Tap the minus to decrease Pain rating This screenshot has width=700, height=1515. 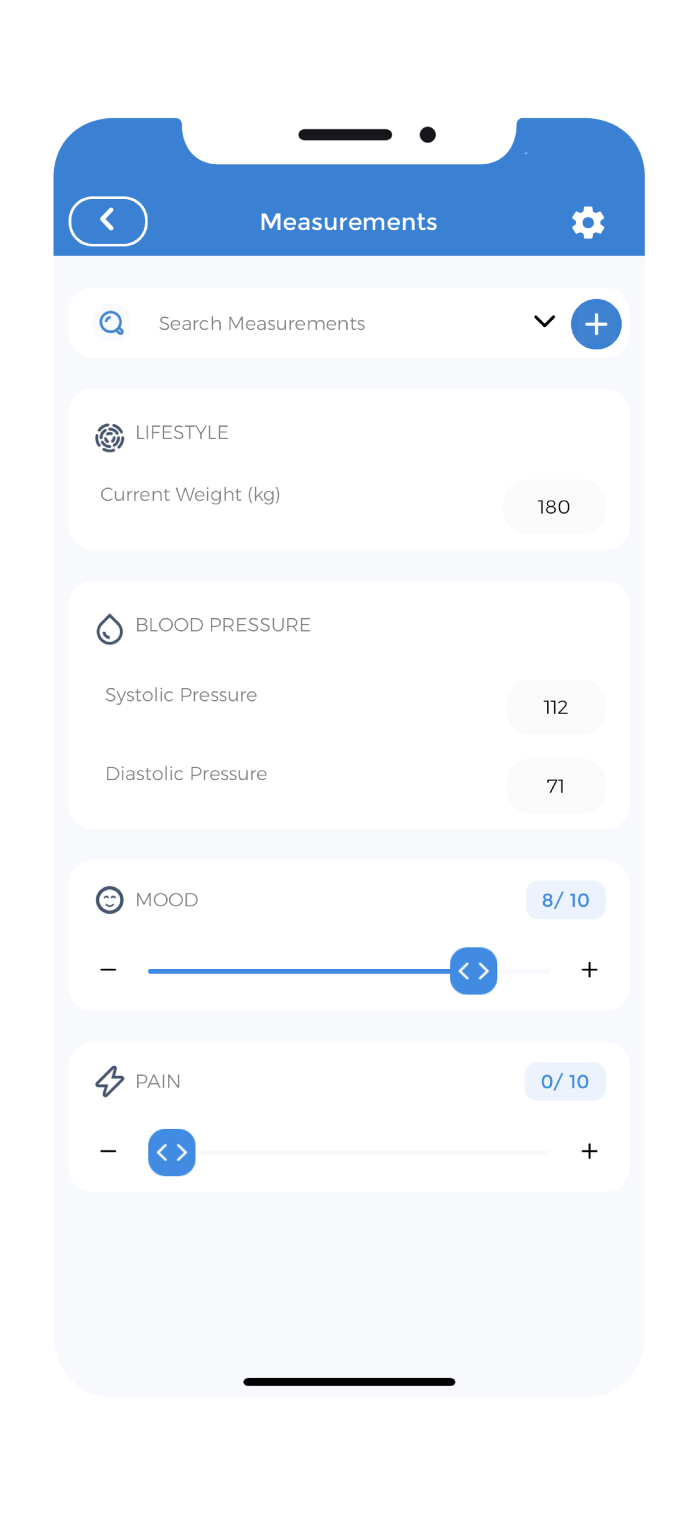[x=108, y=1151]
